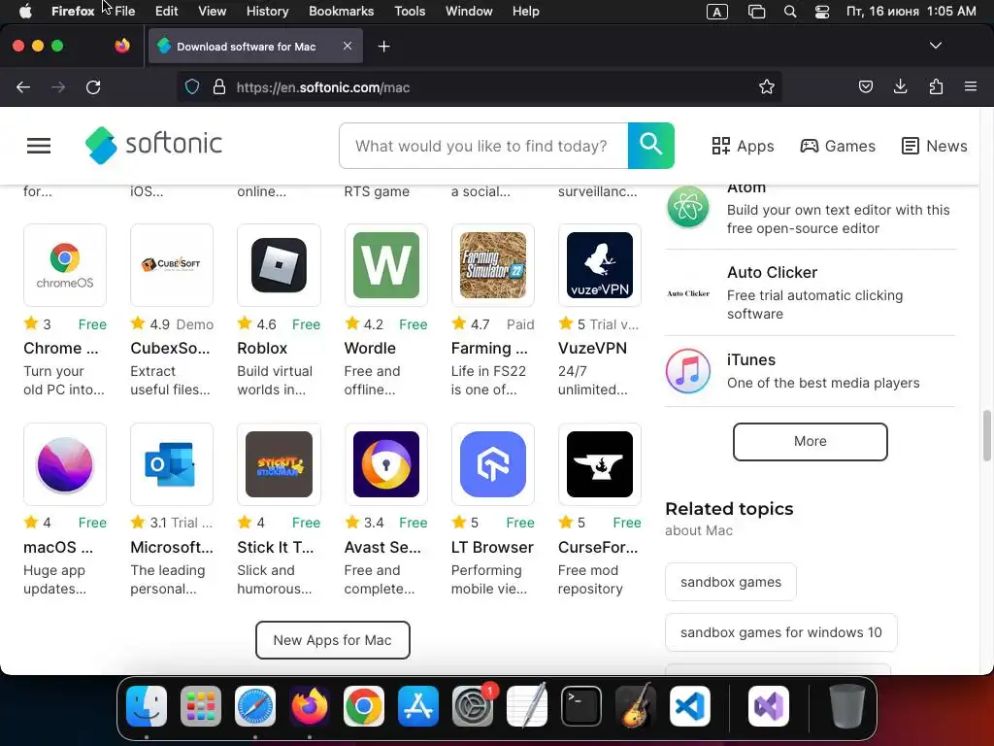Open the iTunes title link
The height and width of the screenshot is (746, 994).
click(750, 359)
